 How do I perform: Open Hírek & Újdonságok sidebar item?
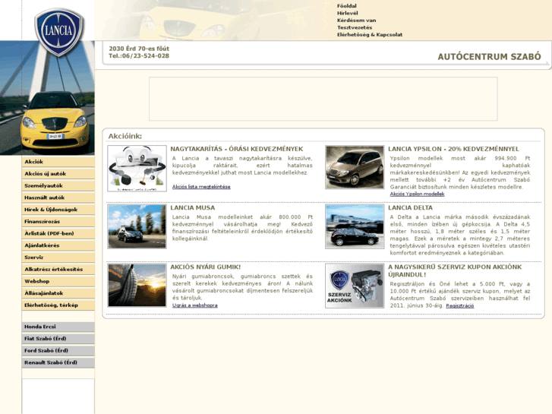pyautogui.click(x=58, y=210)
